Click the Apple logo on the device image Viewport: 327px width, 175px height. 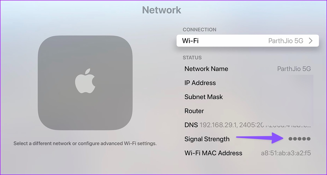(85, 81)
